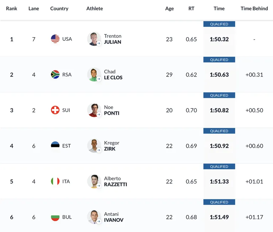The width and height of the screenshot is (273, 232).
Task: Sort by the Rank column header
Action: 11,9
